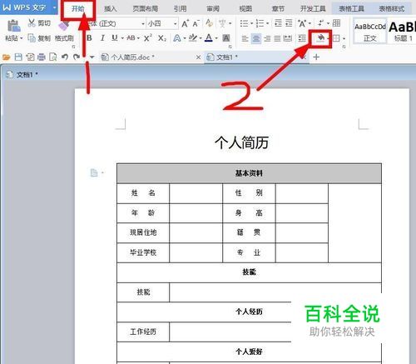Expand the font color dropdown arrow
This screenshot has height=364, width=416.
tap(216, 38)
